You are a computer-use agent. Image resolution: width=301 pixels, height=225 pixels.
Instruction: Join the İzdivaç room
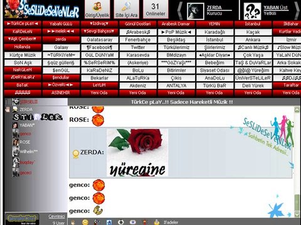click(x=100, y=24)
